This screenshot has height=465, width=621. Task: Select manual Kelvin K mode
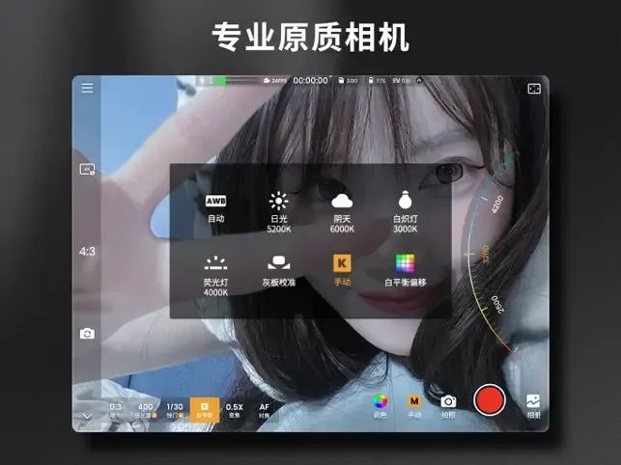click(342, 270)
